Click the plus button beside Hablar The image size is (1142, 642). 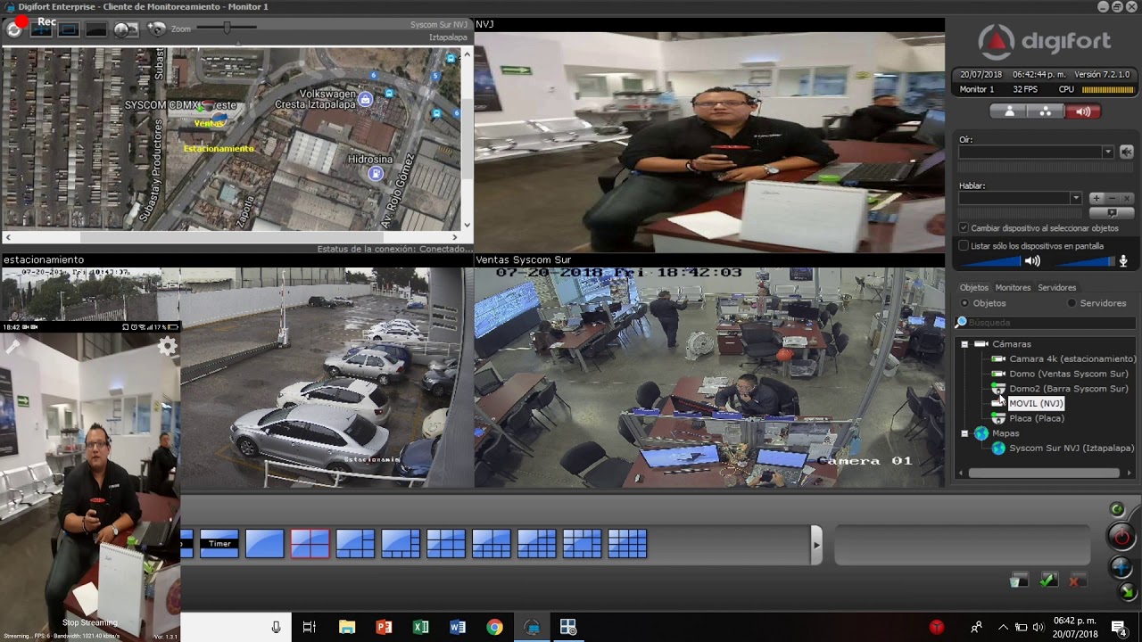[x=1096, y=198]
